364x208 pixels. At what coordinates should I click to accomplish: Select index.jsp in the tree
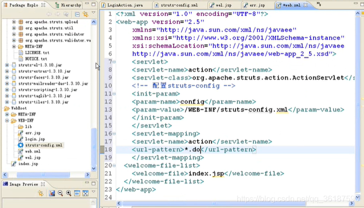click(x=28, y=163)
